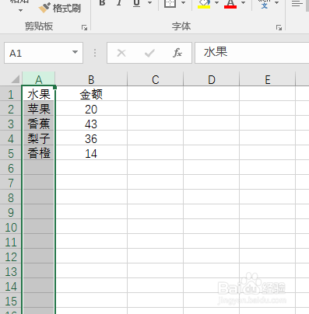Open font color dropdown arrow
The height and width of the screenshot is (314, 309).
point(243,3)
